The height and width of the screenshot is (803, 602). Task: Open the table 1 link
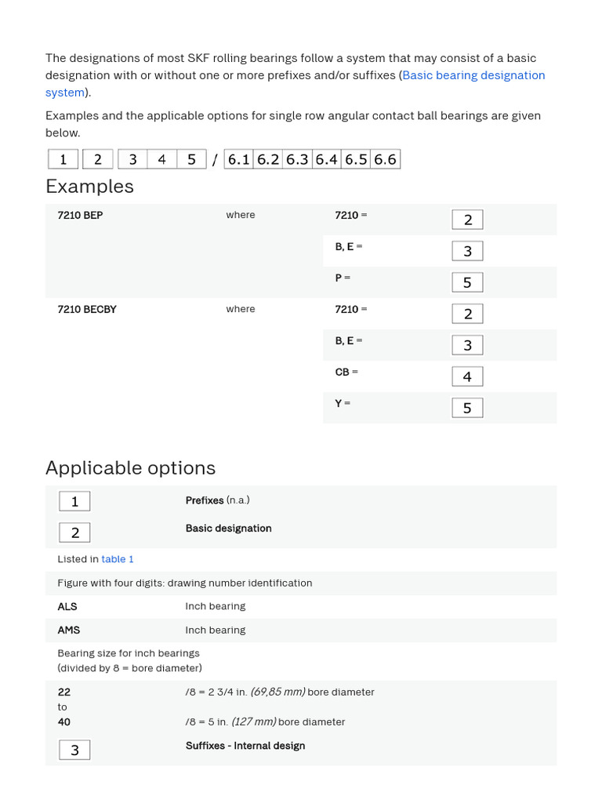click(x=118, y=559)
